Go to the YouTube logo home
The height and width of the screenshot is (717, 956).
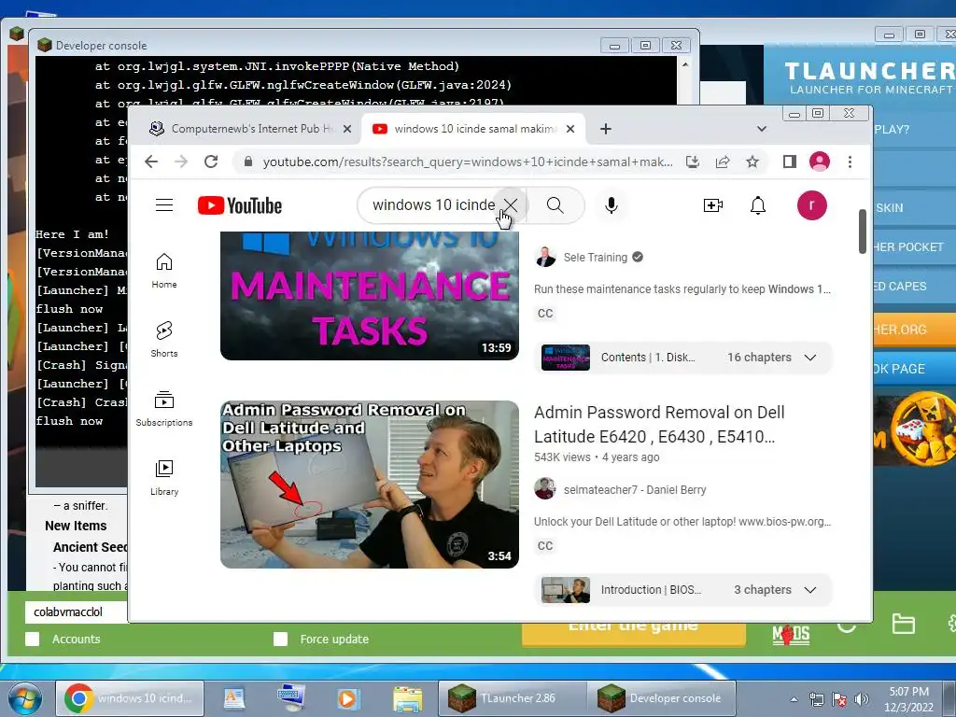(x=240, y=205)
